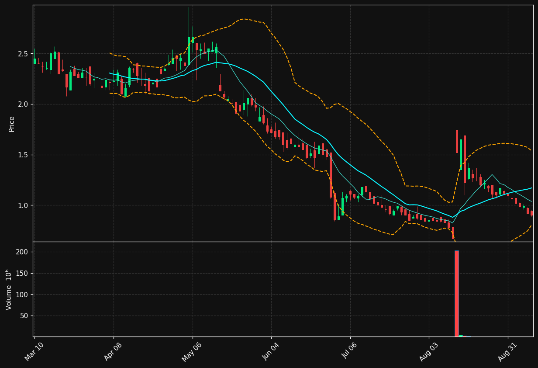
Task: Click the Jul 06 date label
Action: click(x=350, y=352)
